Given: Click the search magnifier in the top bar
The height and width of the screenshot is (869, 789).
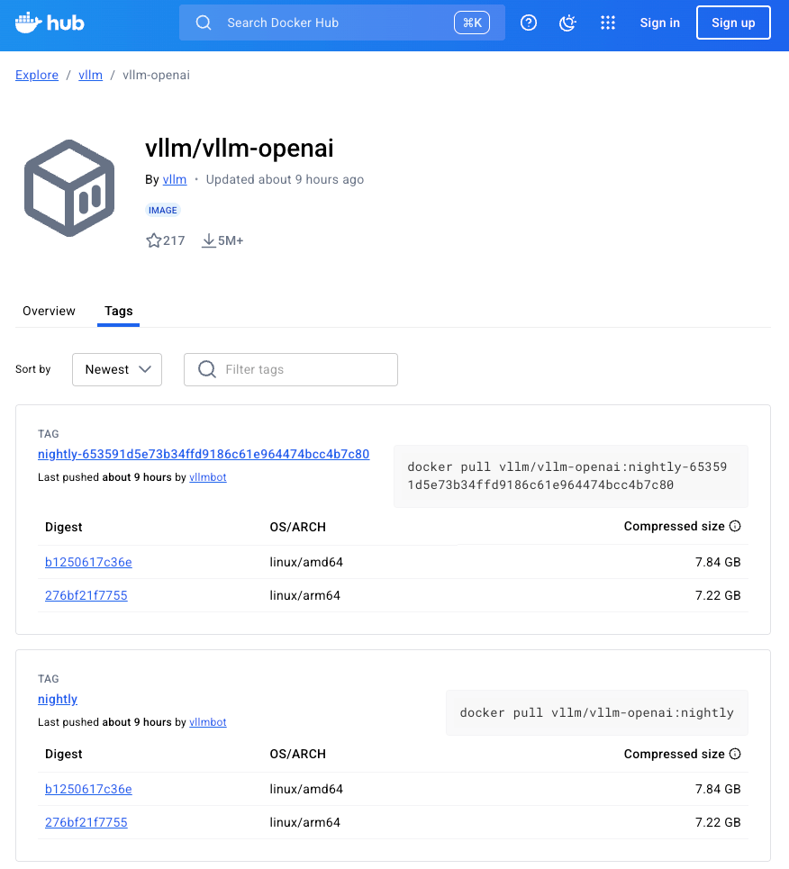Looking at the screenshot, I should coord(203,23).
